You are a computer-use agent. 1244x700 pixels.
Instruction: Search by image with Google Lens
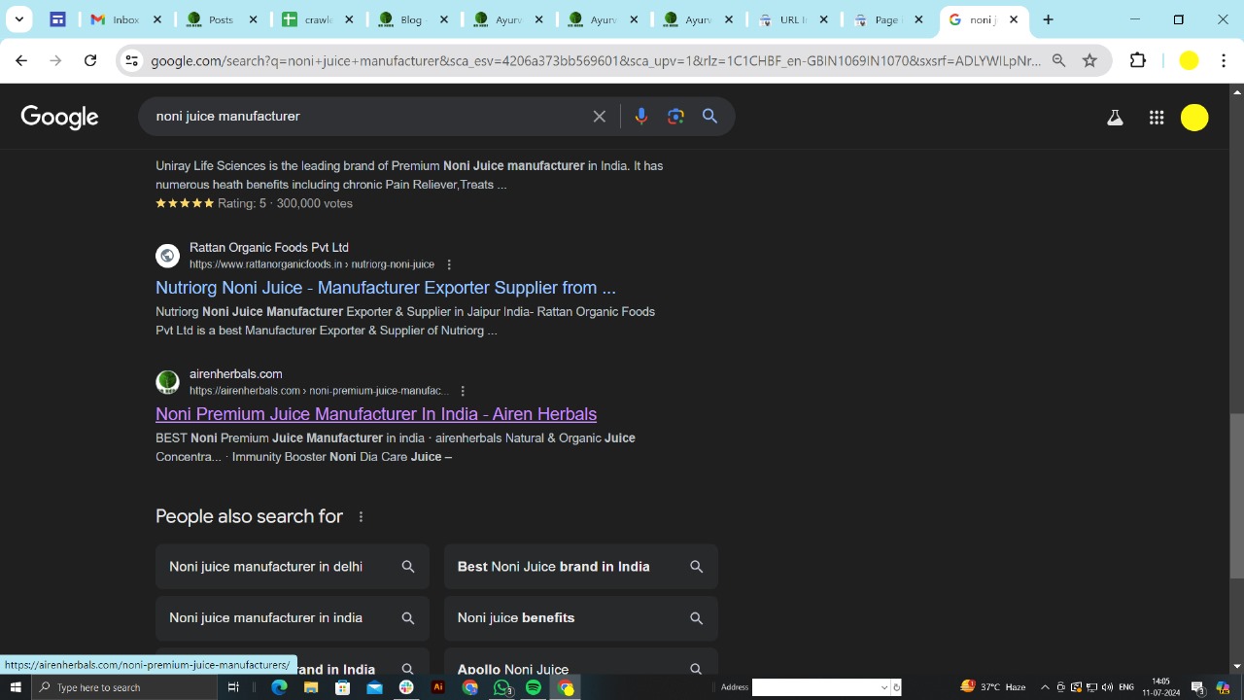[676, 117]
